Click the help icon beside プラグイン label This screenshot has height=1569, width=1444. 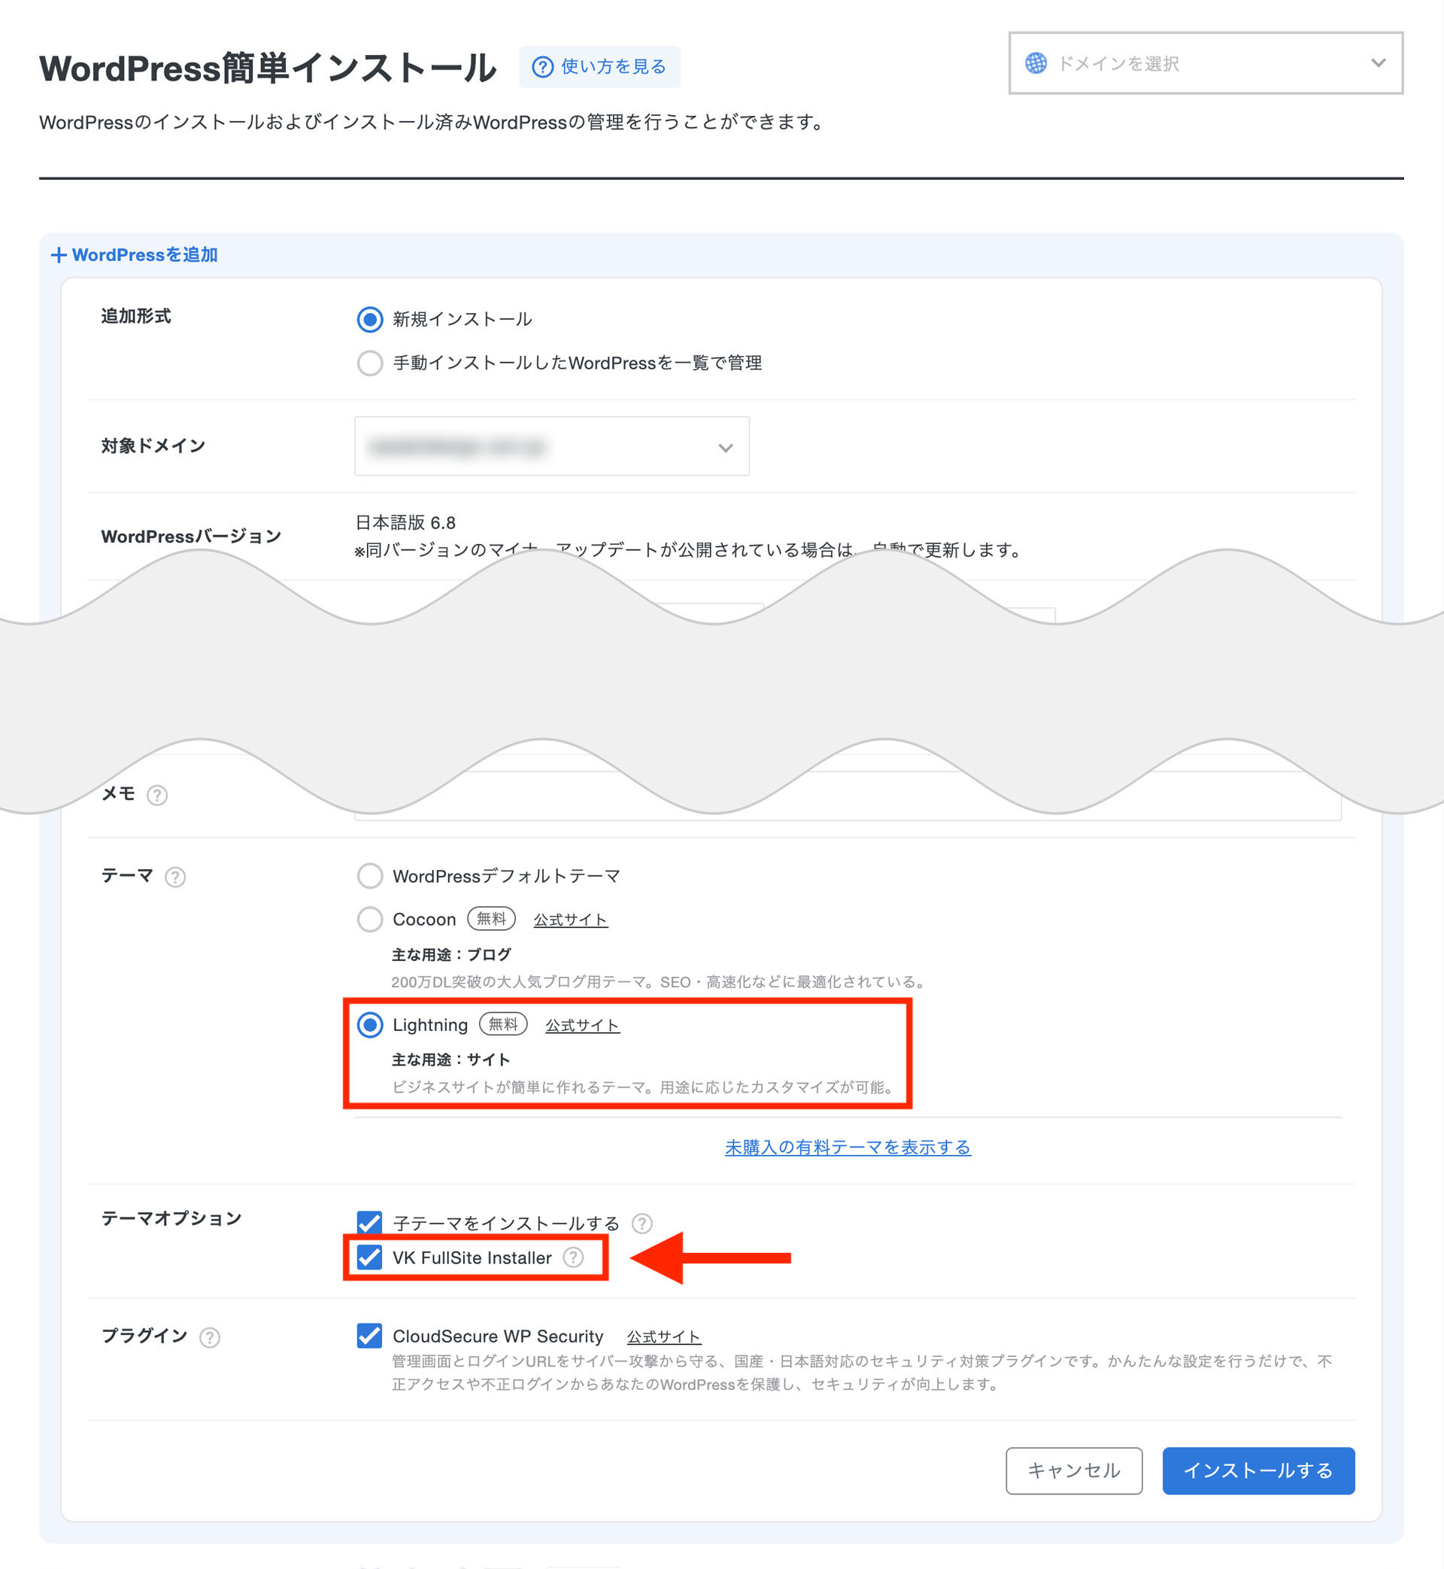click(209, 1337)
